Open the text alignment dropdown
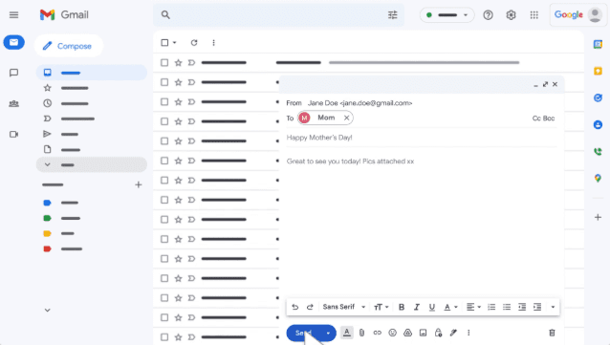 pos(473,307)
